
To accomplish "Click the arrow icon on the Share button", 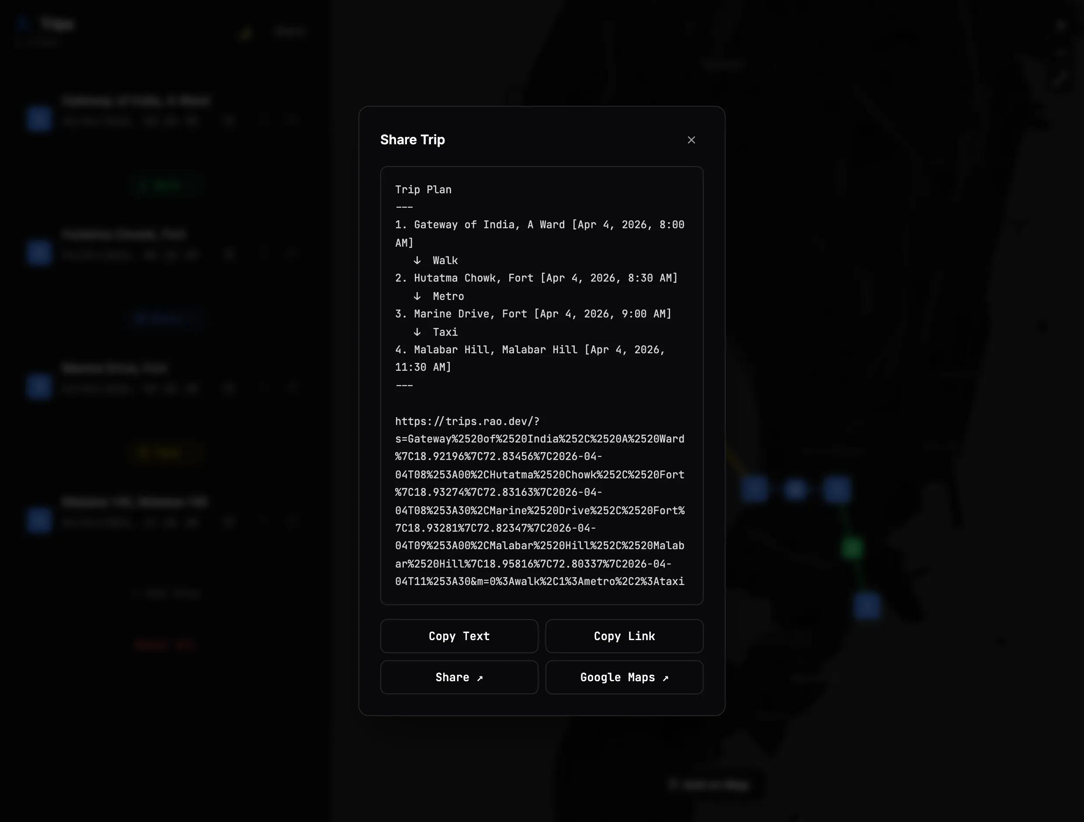I will tap(480, 679).
